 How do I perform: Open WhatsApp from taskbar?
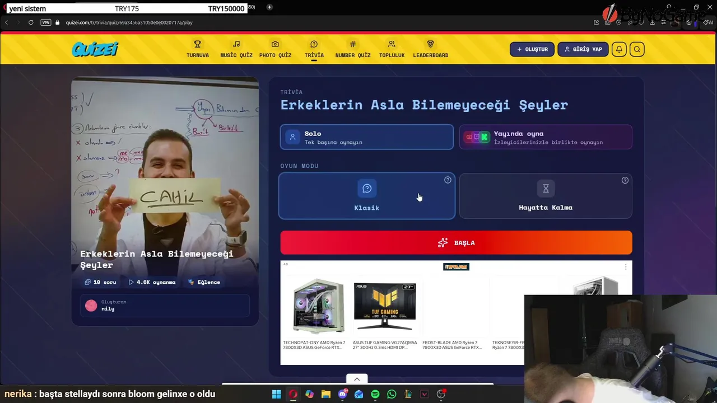click(x=392, y=394)
